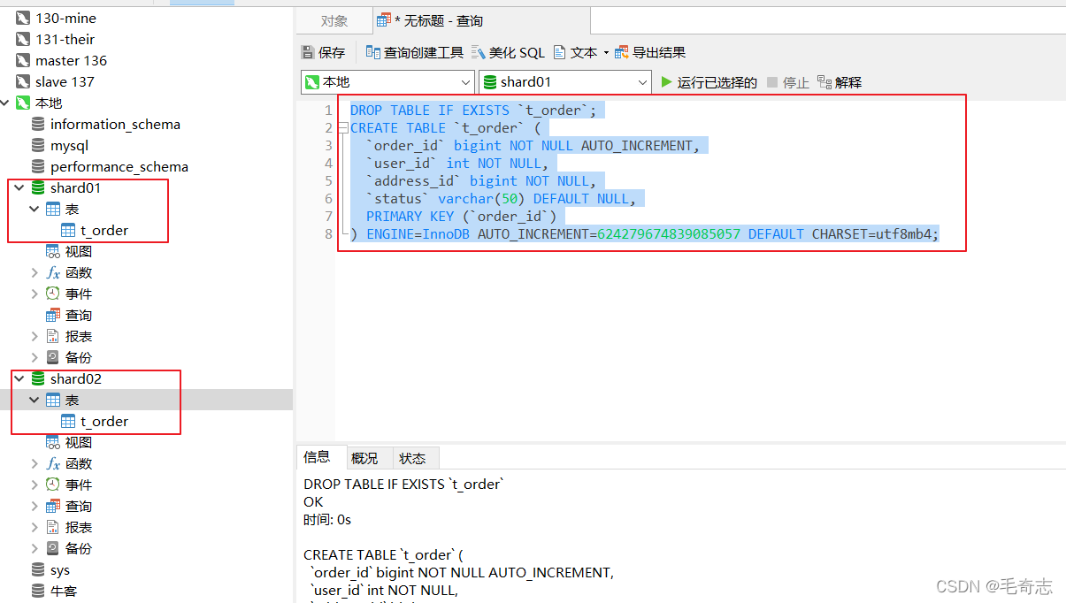Image resolution: width=1066 pixels, height=603 pixels.
Task: Click the Explain (解释) button
Action: (x=840, y=82)
